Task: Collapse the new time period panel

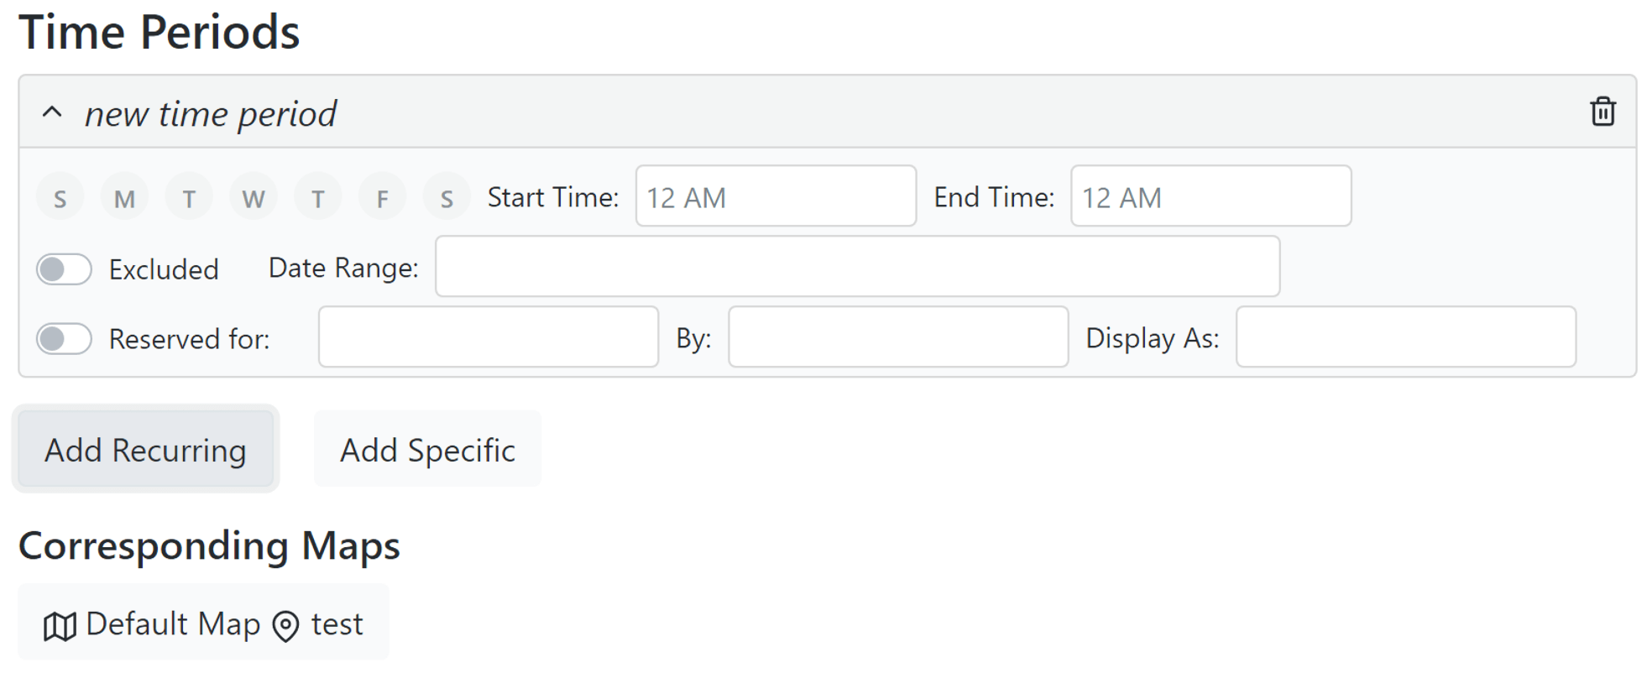Action: pos(52,112)
